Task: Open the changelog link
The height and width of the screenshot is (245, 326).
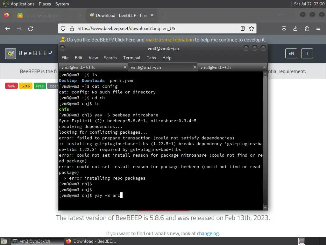Action: click(208, 234)
